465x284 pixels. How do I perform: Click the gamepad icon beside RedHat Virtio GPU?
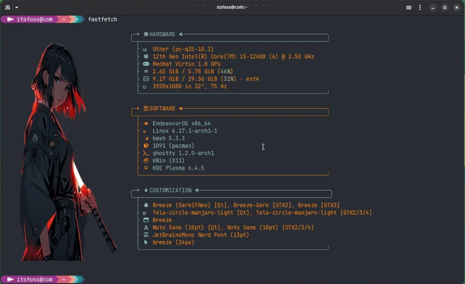tap(146, 64)
